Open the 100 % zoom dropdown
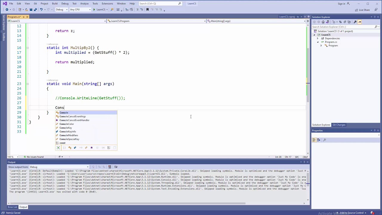Screen dimensions: 382x215 (18, 157)
